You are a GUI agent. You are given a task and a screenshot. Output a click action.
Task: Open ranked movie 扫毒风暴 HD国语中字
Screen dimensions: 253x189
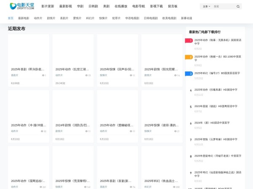tap(216, 89)
